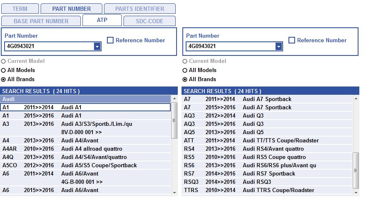Select right All Models radio button
This screenshot has width=373, height=202.
(x=185, y=70)
